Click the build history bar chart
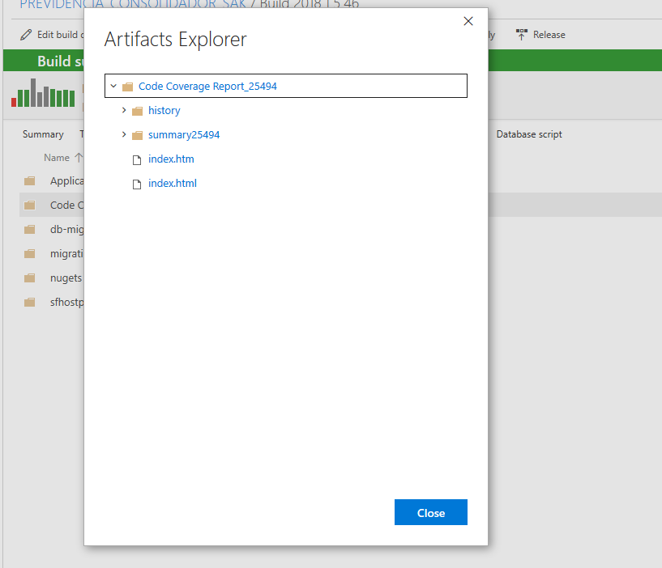Screen dimensions: 662x568 tap(43, 93)
